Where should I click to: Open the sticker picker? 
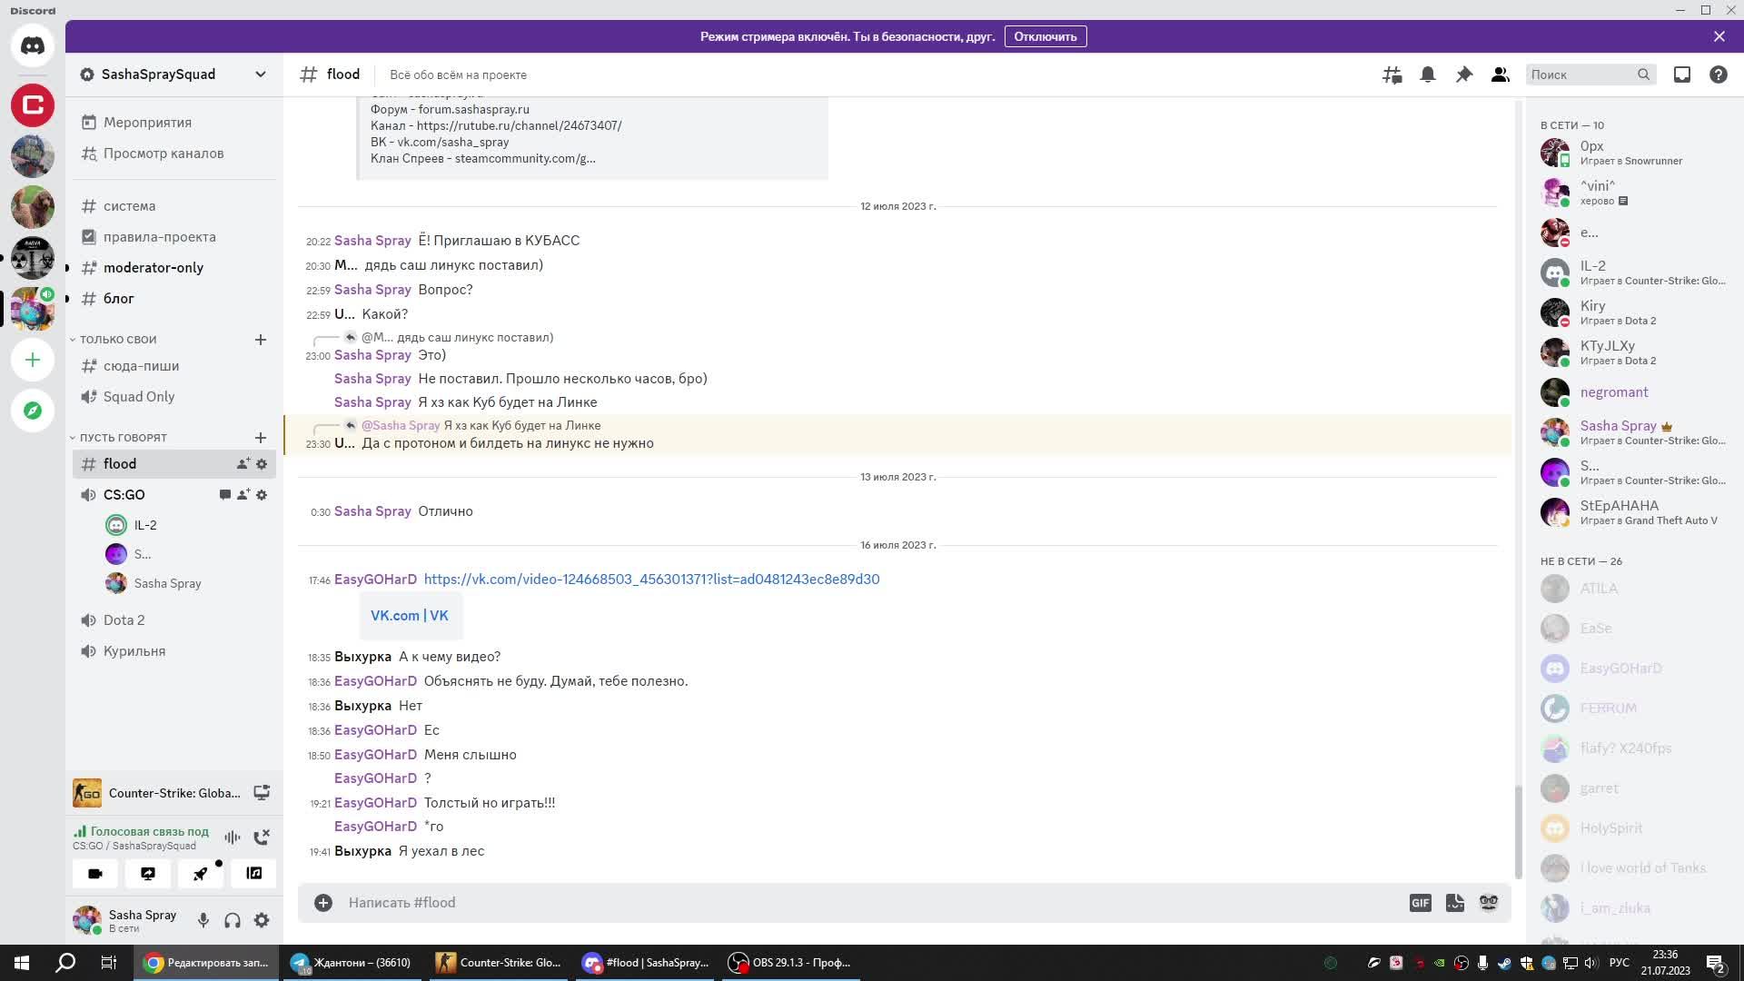[1455, 903]
